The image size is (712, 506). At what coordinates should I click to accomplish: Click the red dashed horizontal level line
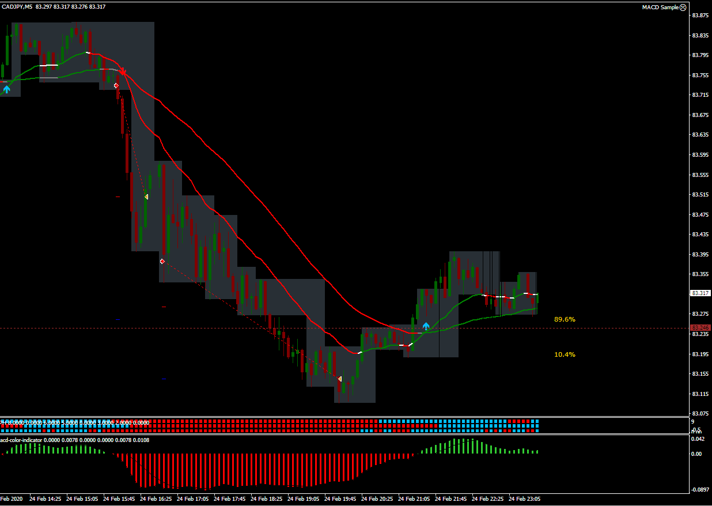pos(230,328)
